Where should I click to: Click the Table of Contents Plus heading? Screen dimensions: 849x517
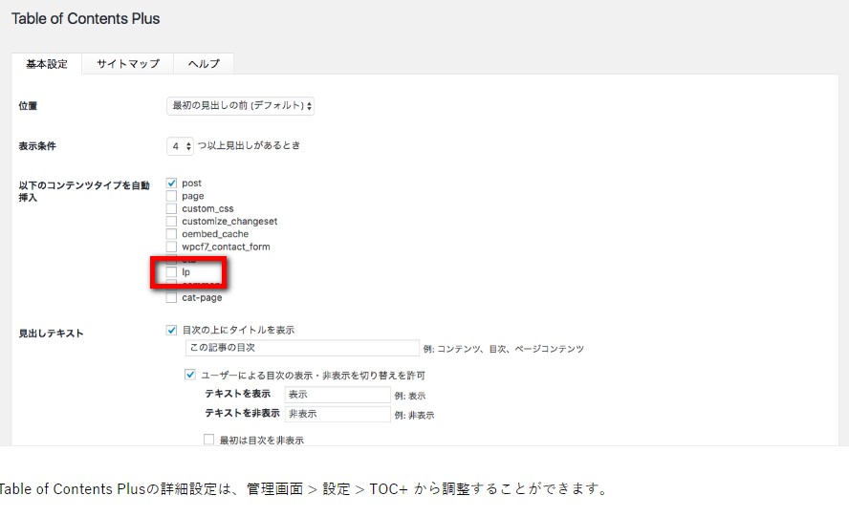point(86,18)
